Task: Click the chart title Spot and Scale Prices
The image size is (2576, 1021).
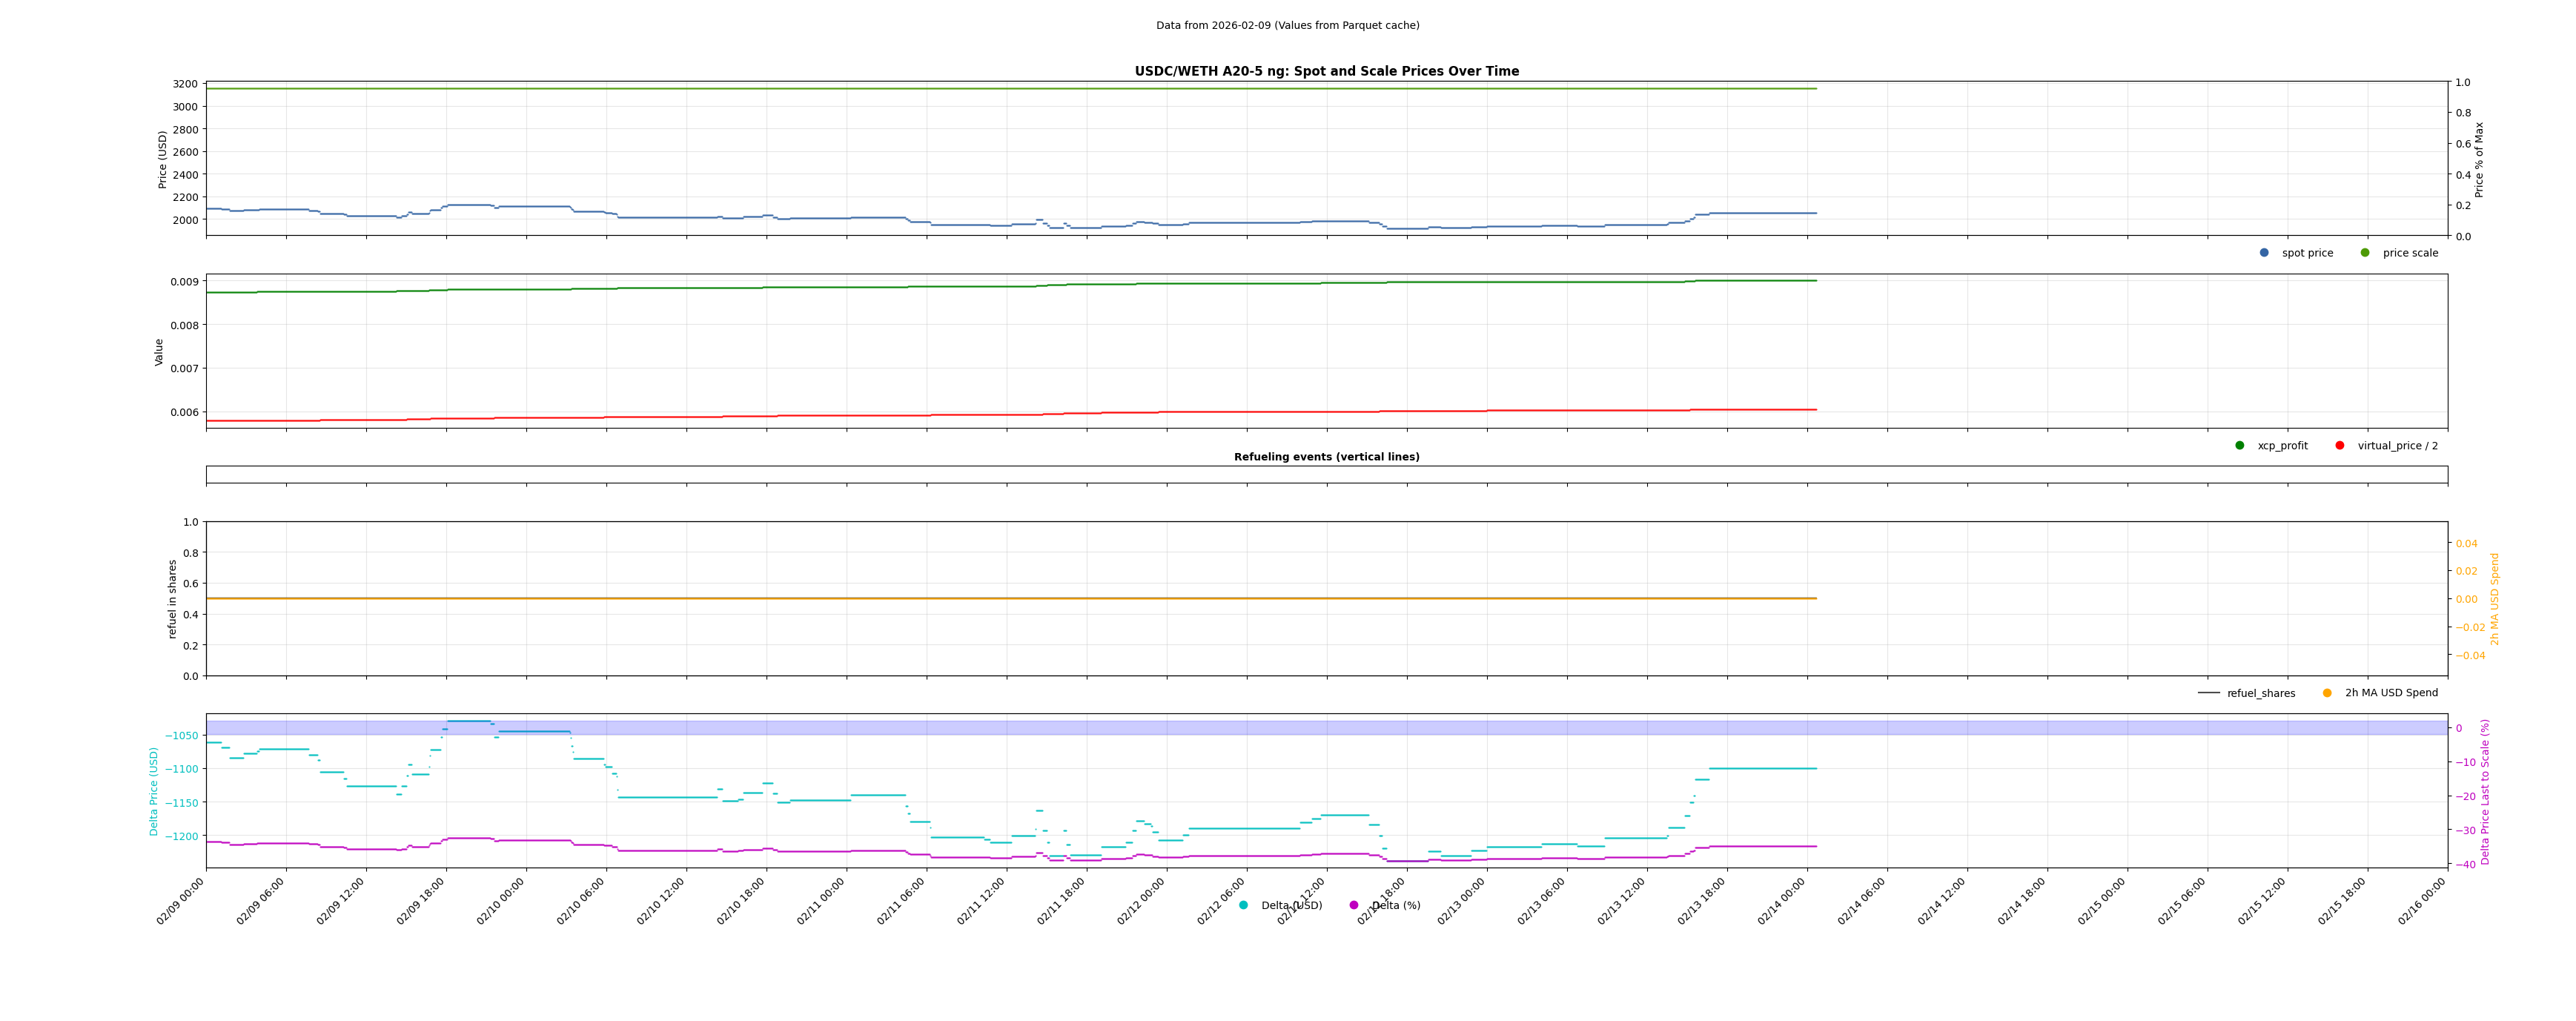Action: 1326,72
